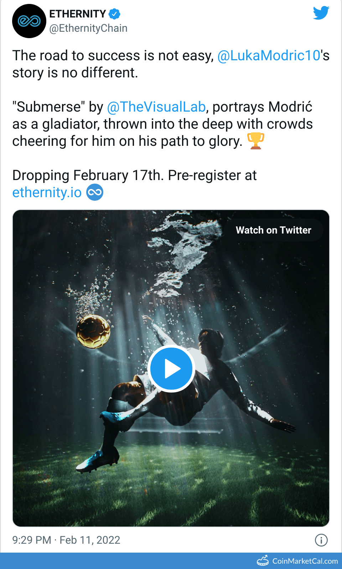The width and height of the screenshot is (342, 569).
Task: Click the infinity emoji beside ethernity.io
Action: point(95,193)
